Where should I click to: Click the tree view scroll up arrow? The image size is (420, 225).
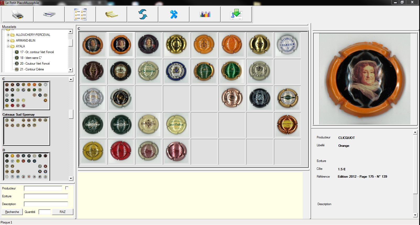(x=70, y=32)
